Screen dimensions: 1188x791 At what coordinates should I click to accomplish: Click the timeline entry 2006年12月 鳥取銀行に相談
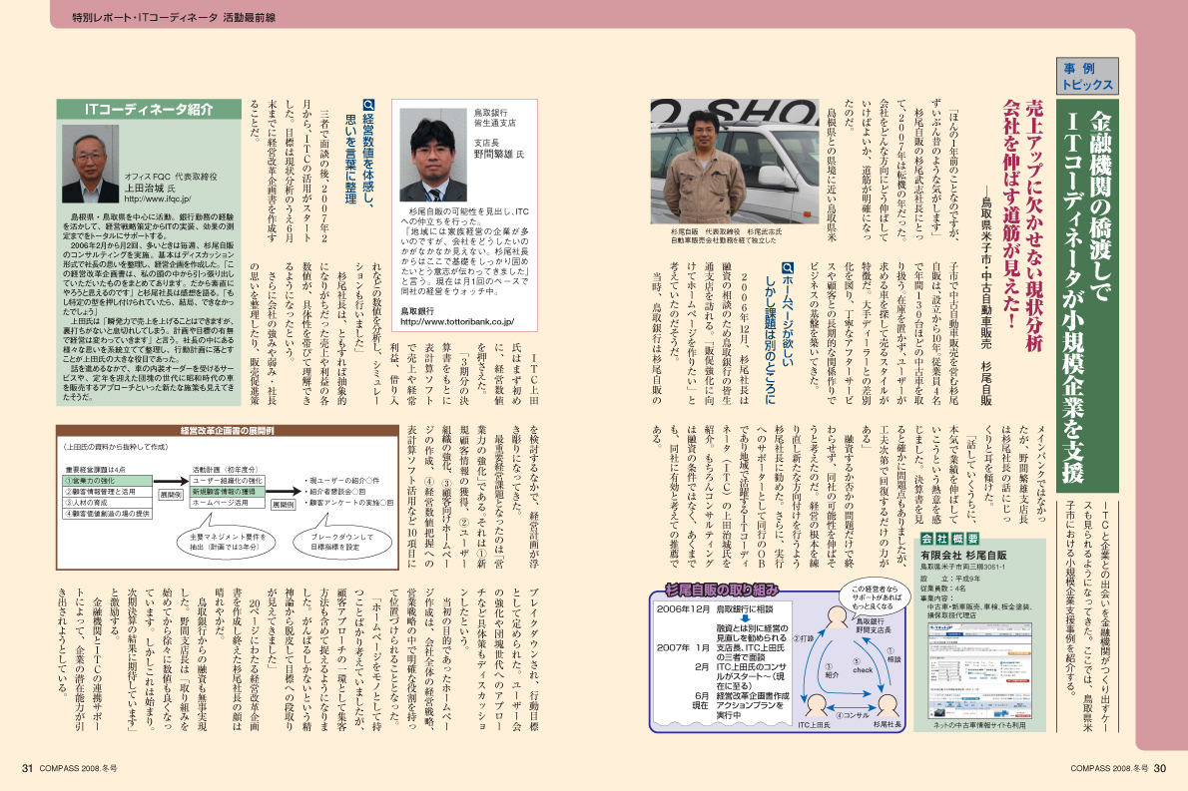click(715, 607)
